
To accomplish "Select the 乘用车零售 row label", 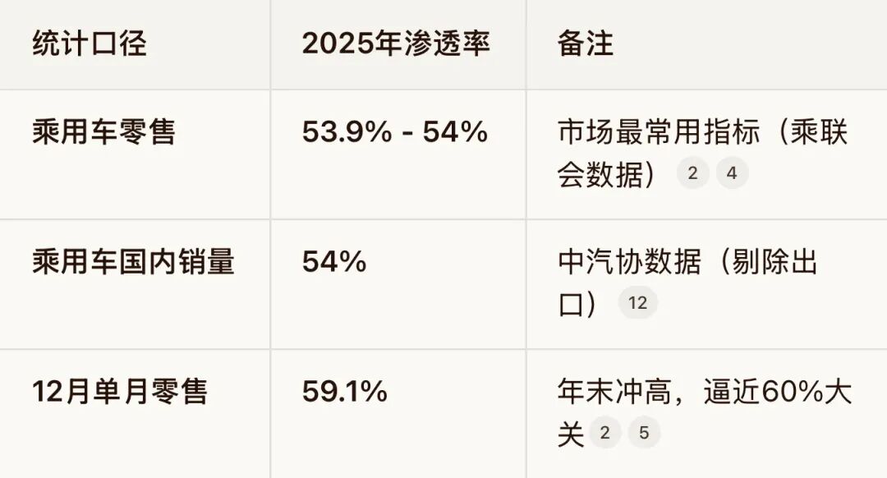I will (x=103, y=132).
